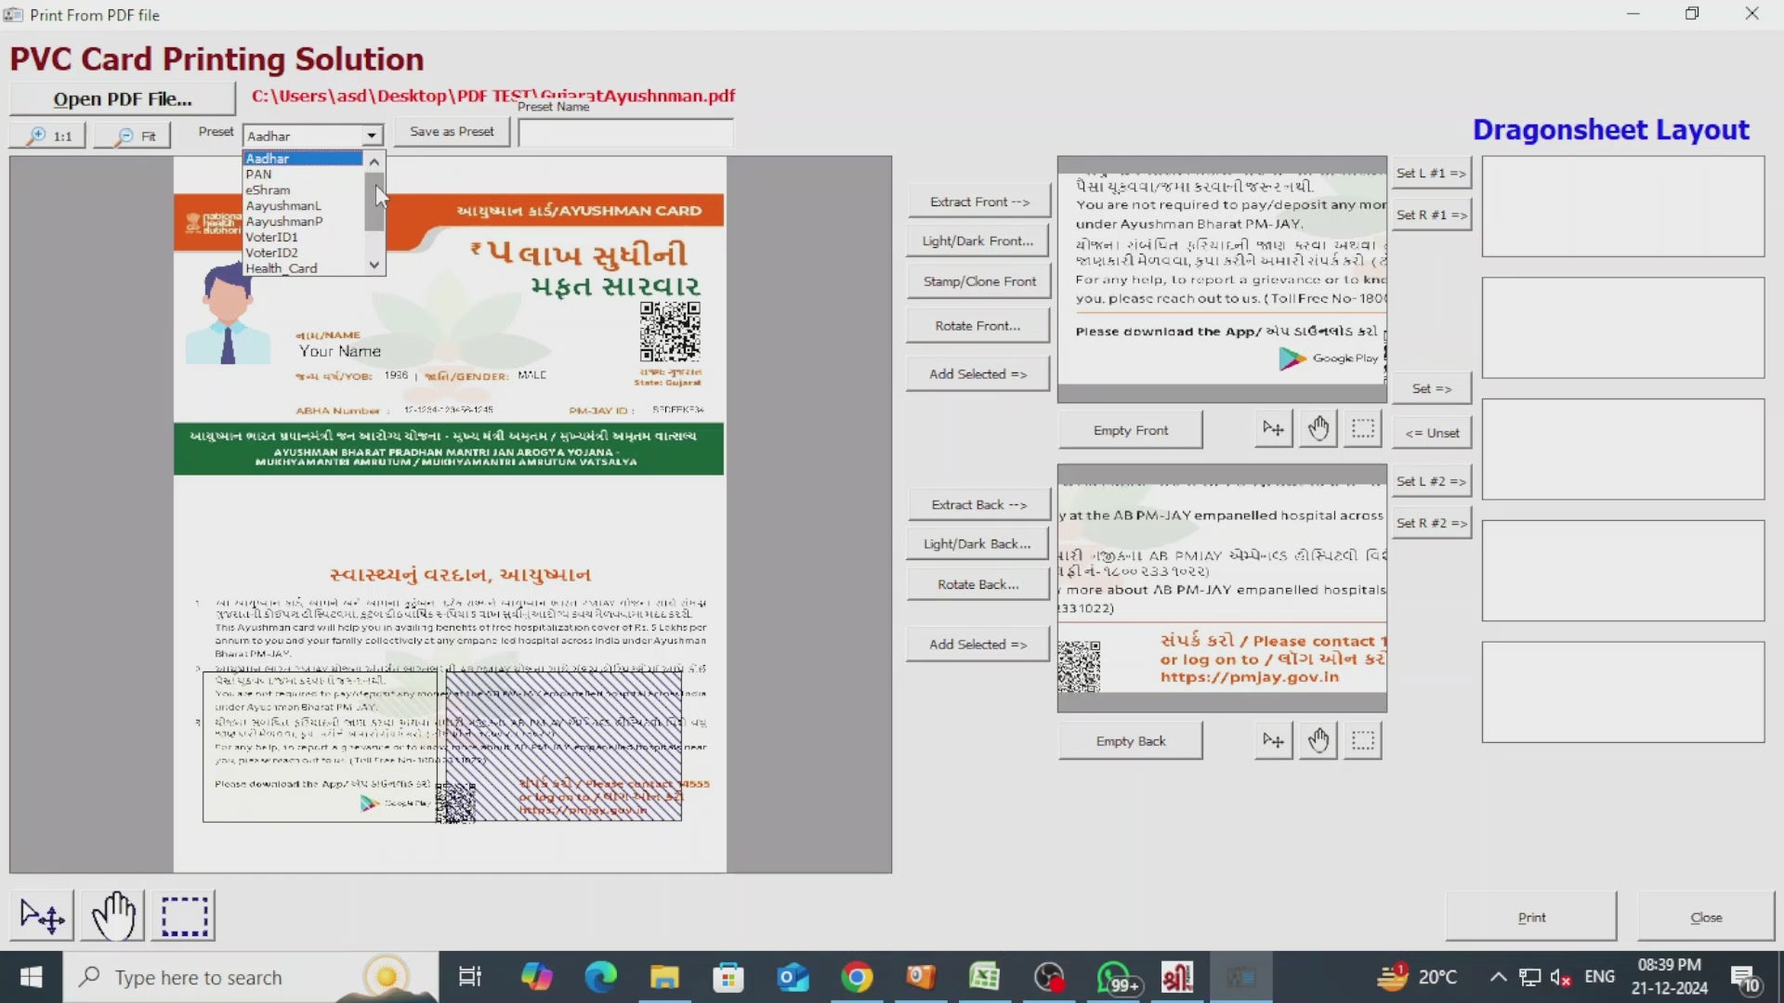Click marquee selection icon beside Empty Front

pyautogui.click(x=1363, y=429)
